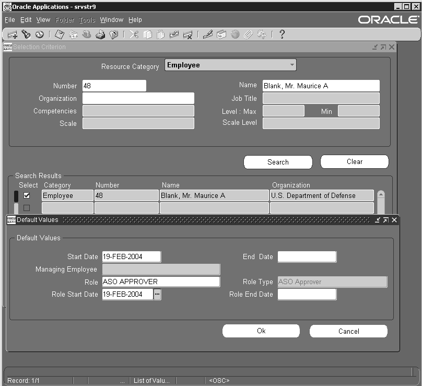Minimize the Default Values dialog window

378,220
